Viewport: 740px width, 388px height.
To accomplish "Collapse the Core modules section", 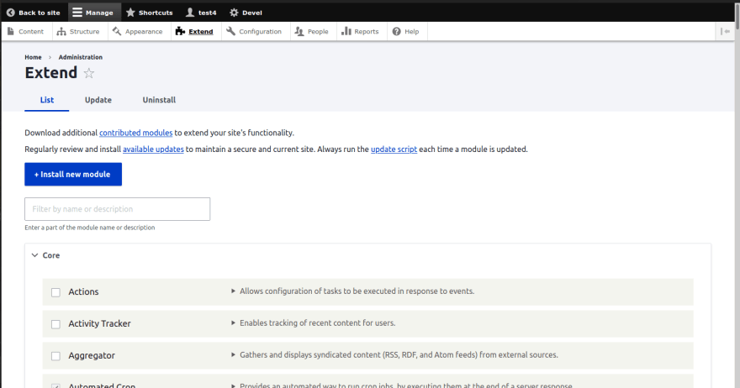I will click(35, 255).
